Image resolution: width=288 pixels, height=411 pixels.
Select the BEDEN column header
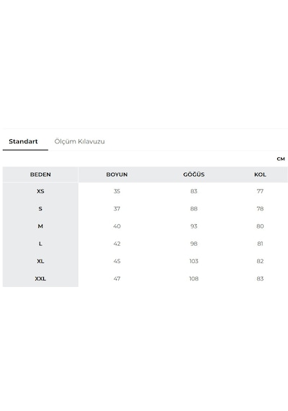click(40, 174)
